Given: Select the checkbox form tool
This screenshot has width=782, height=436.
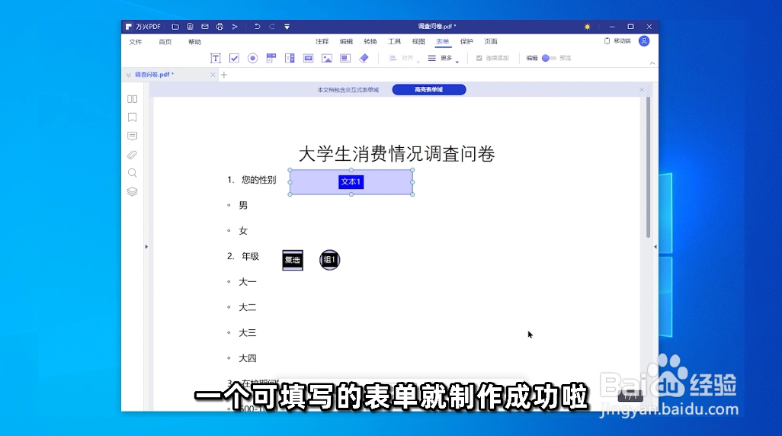Looking at the screenshot, I should [234, 59].
